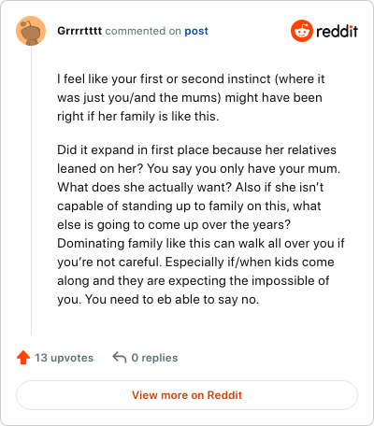
Task: Open the blue "post" link
Action: pyautogui.click(x=196, y=32)
